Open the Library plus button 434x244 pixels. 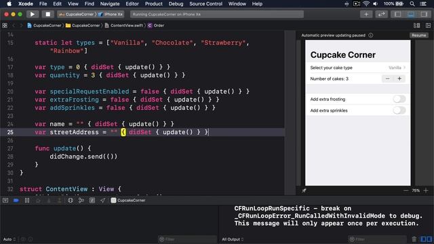(x=366, y=14)
